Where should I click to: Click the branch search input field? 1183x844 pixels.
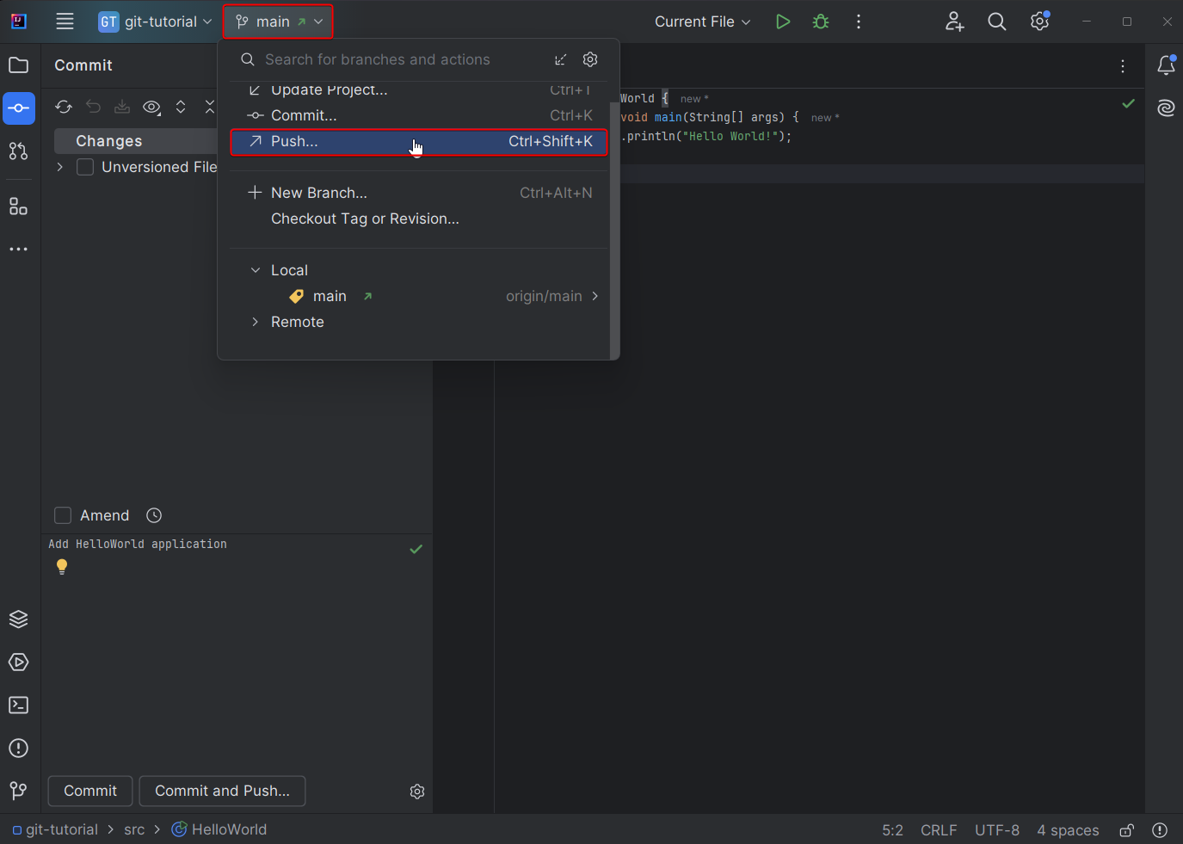(x=396, y=59)
